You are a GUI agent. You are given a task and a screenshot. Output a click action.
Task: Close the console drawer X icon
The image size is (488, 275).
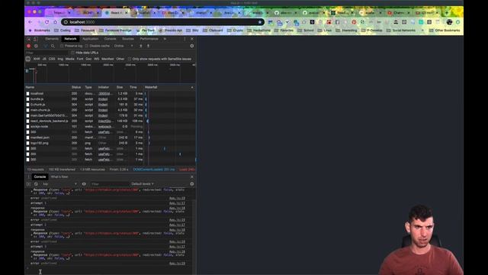click(191, 176)
